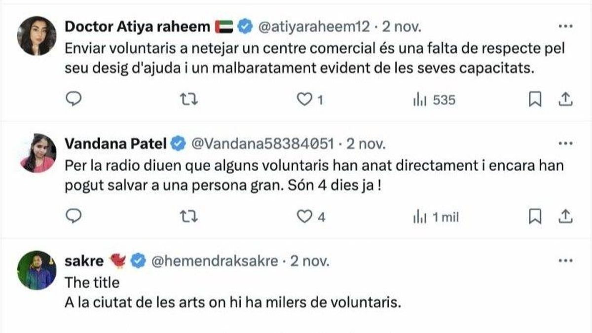Reply to Doctor Atiya raheem's tweet
Viewport: 592px width, 333px height.
click(x=73, y=100)
